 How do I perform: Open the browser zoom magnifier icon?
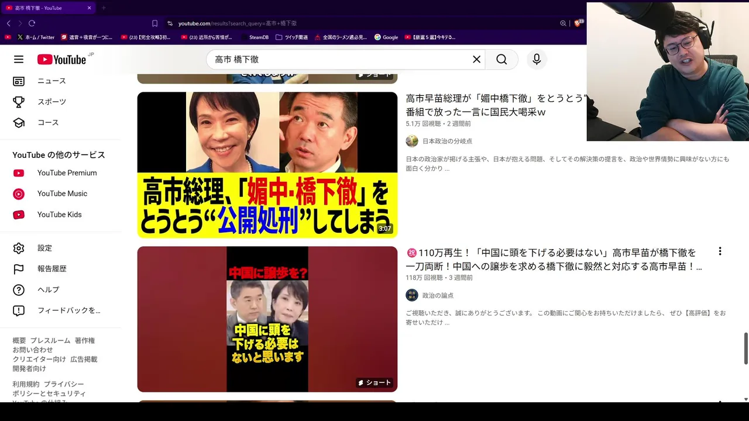pyautogui.click(x=563, y=23)
